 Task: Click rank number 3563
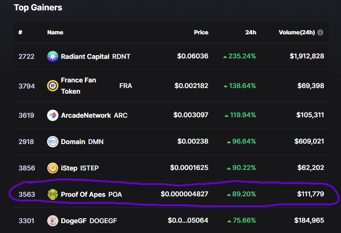point(26,194)
